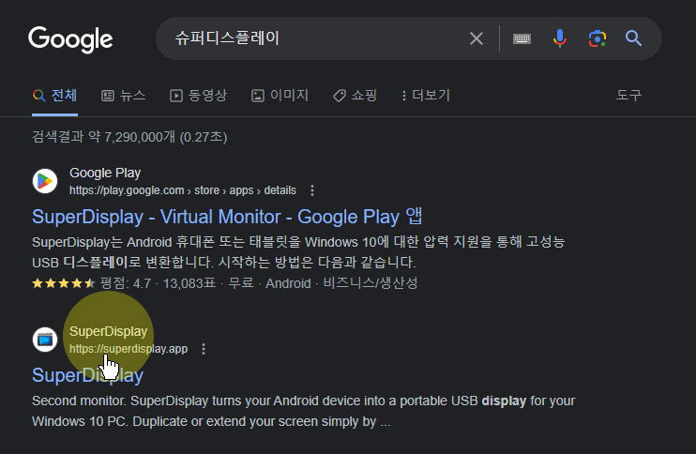
Task: Click the 13,083표 vote count text
Action: click(x=189, y=283)
